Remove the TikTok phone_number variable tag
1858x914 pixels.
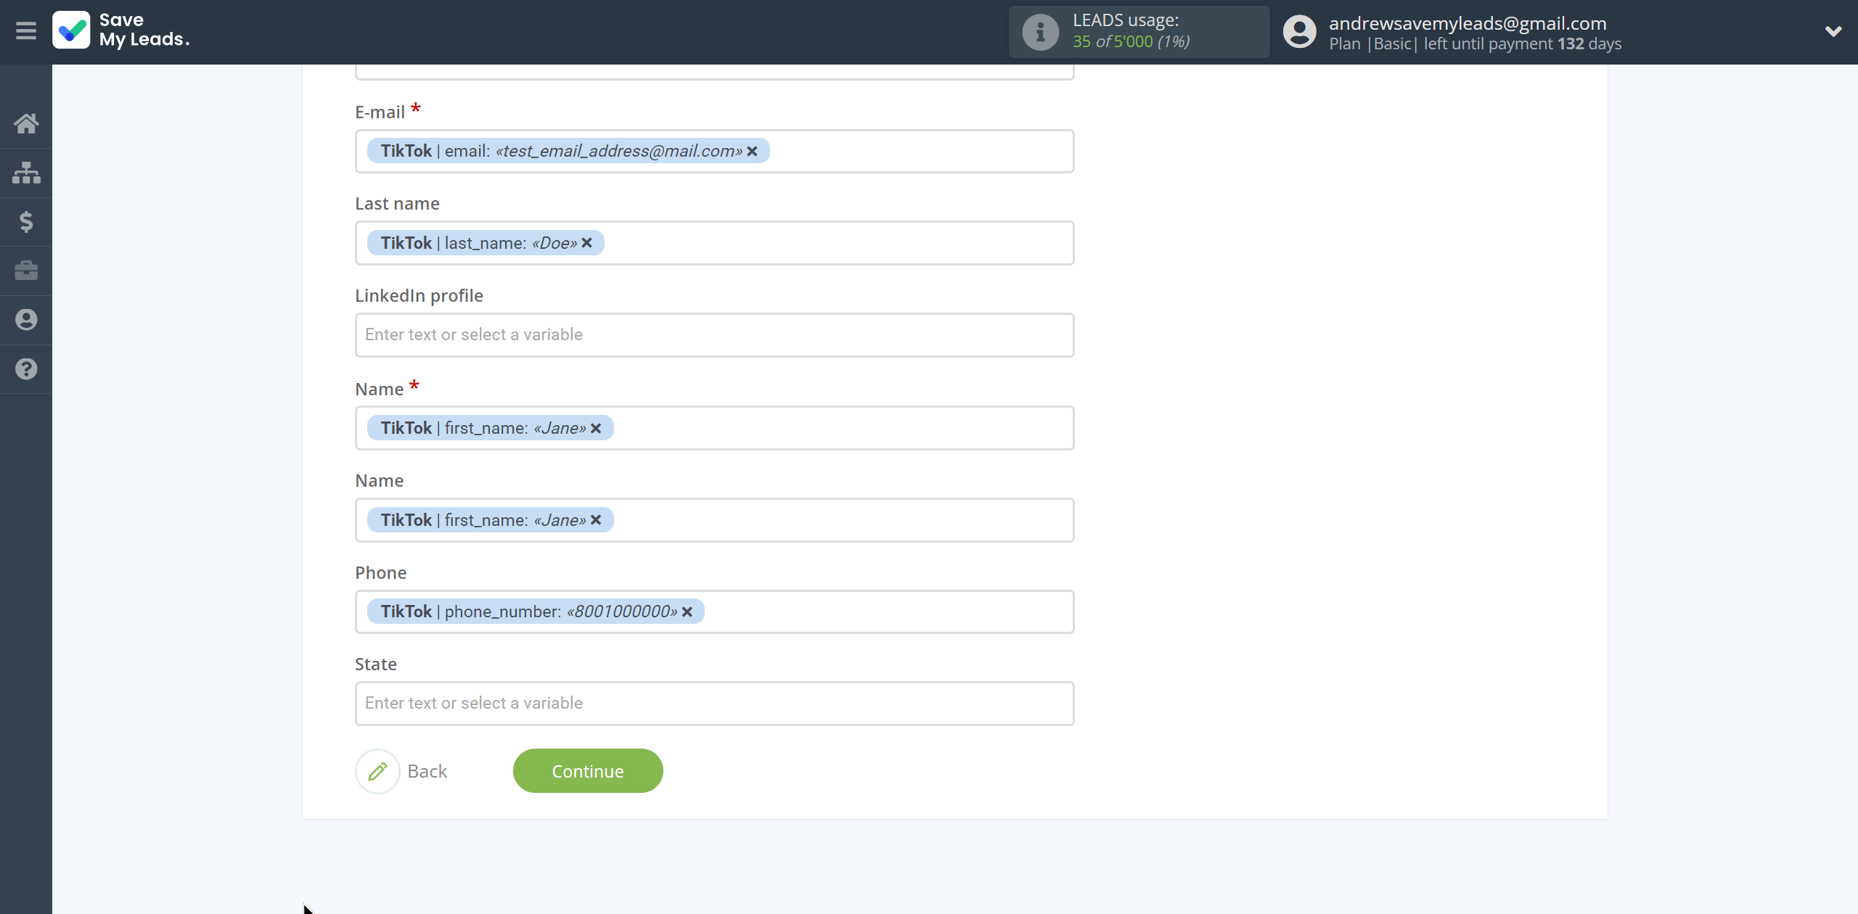click(x=687, y=612)
